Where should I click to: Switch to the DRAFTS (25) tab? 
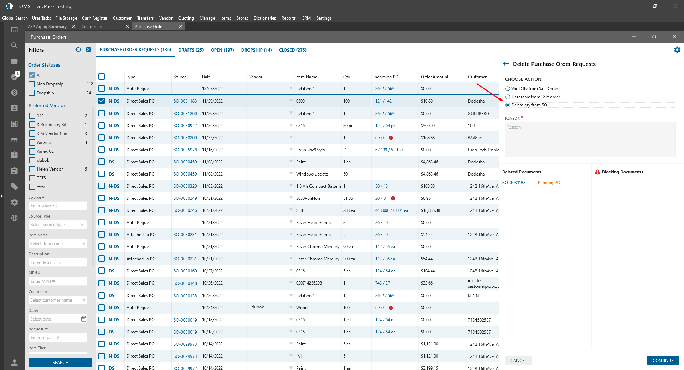[x=191, y=50]
